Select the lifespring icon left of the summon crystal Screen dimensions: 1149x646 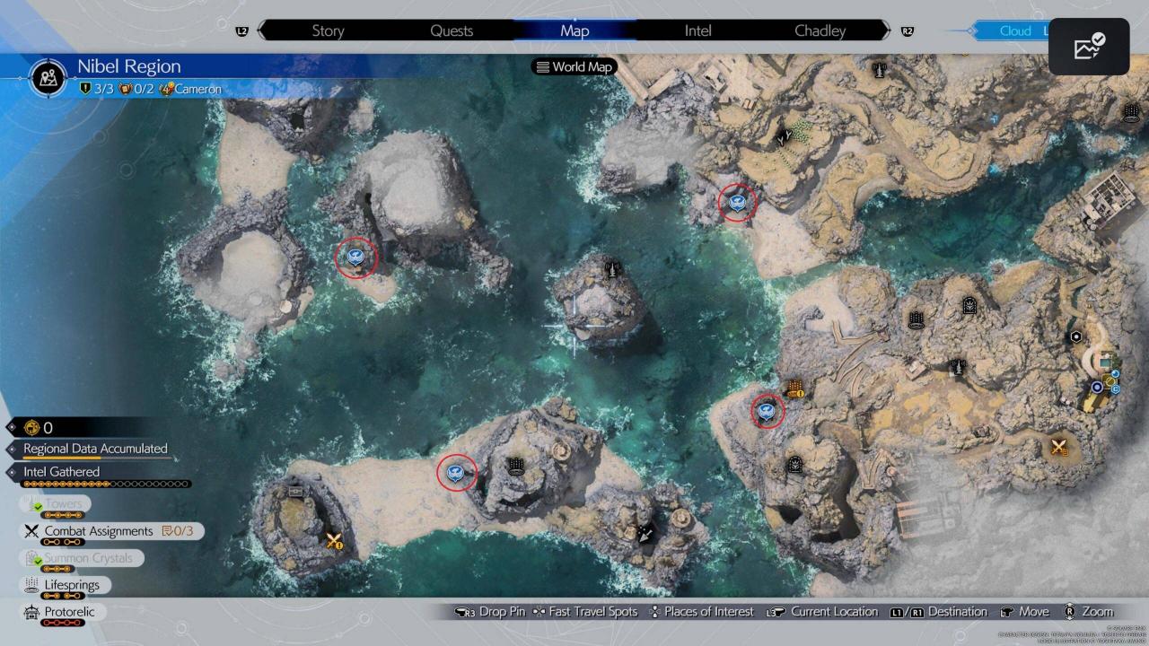[917, 319]
